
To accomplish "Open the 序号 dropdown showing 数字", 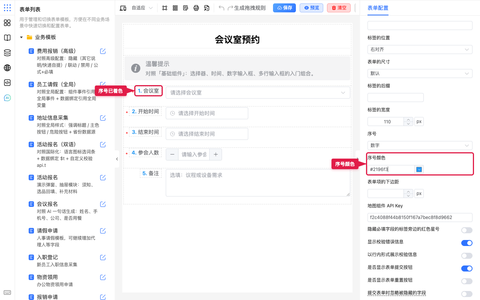I will pyautogui.click(x=420, y=145).
